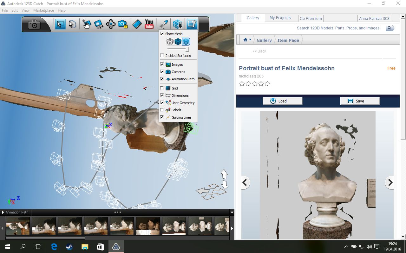Open the Edit menu
This screenshot has width=406, height=253.
tap(15, 10)
